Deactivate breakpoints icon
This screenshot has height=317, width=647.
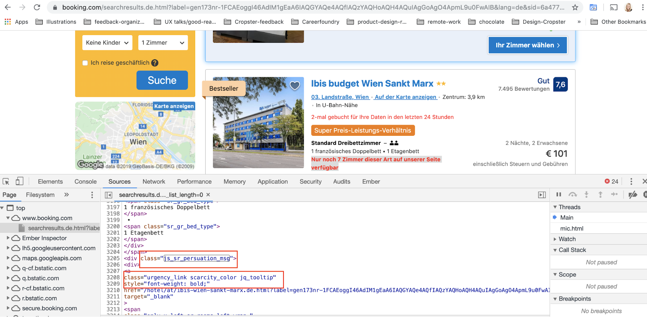pos(633,194)
